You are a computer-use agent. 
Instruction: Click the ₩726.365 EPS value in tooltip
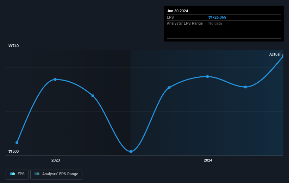217,17
